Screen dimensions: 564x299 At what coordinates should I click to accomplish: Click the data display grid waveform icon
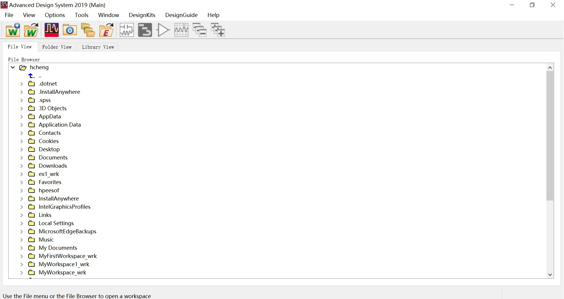coord(181,30)
